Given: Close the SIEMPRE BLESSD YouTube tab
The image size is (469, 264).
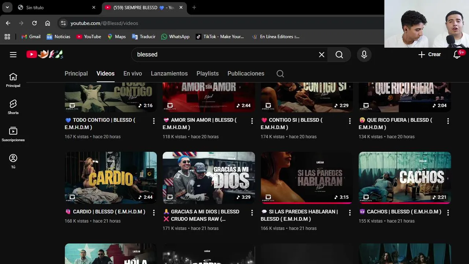Looking at the screenshot, I should click(181, 7).
